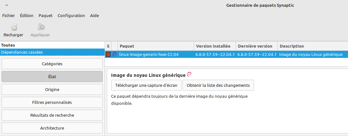The height and width of the screenshot is (136, 348).
Task: Open the Aide menu
Action: point(94,15)
